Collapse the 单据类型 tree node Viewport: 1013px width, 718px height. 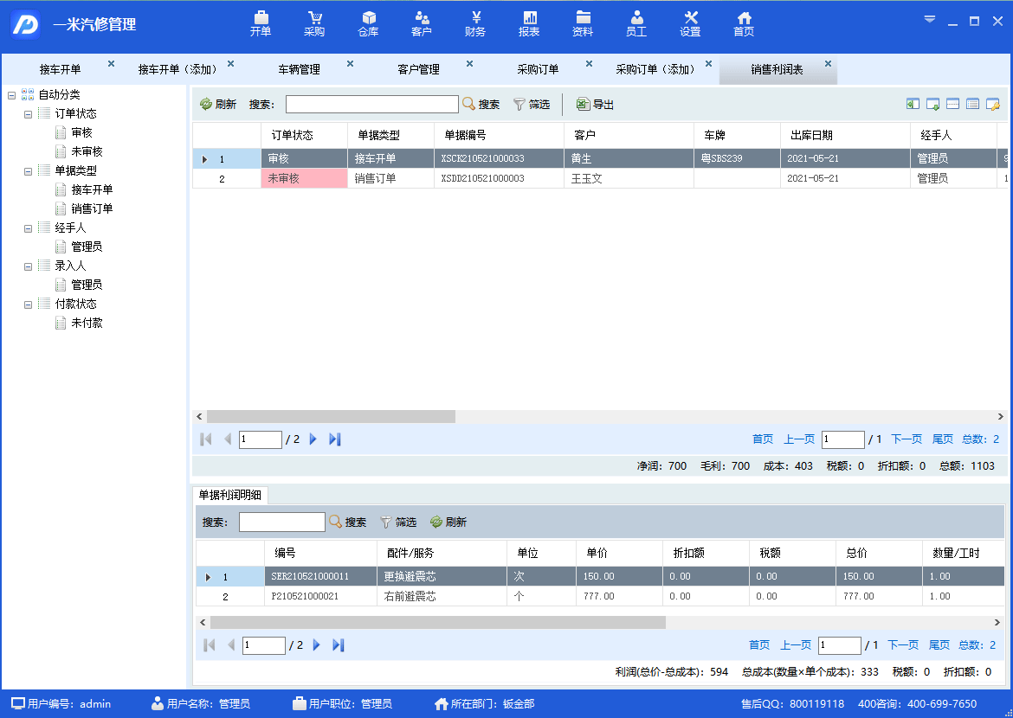29,171
